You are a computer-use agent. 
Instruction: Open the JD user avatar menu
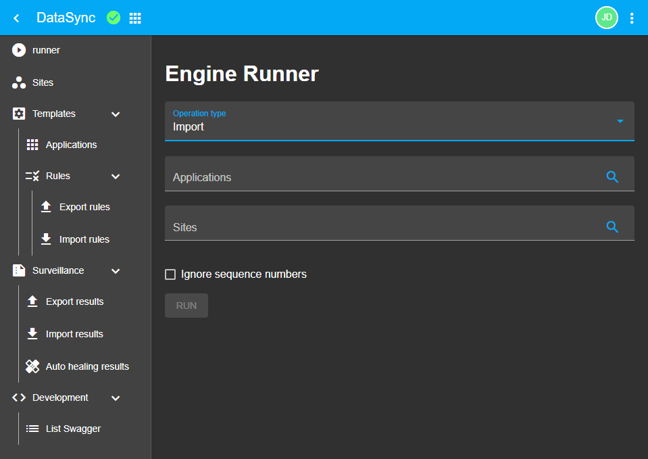606,18
